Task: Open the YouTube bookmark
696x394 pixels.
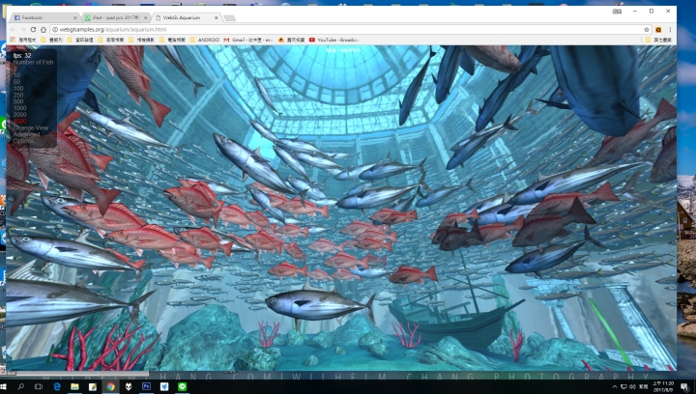Action: pyautogui.click(x=333, y=40)
